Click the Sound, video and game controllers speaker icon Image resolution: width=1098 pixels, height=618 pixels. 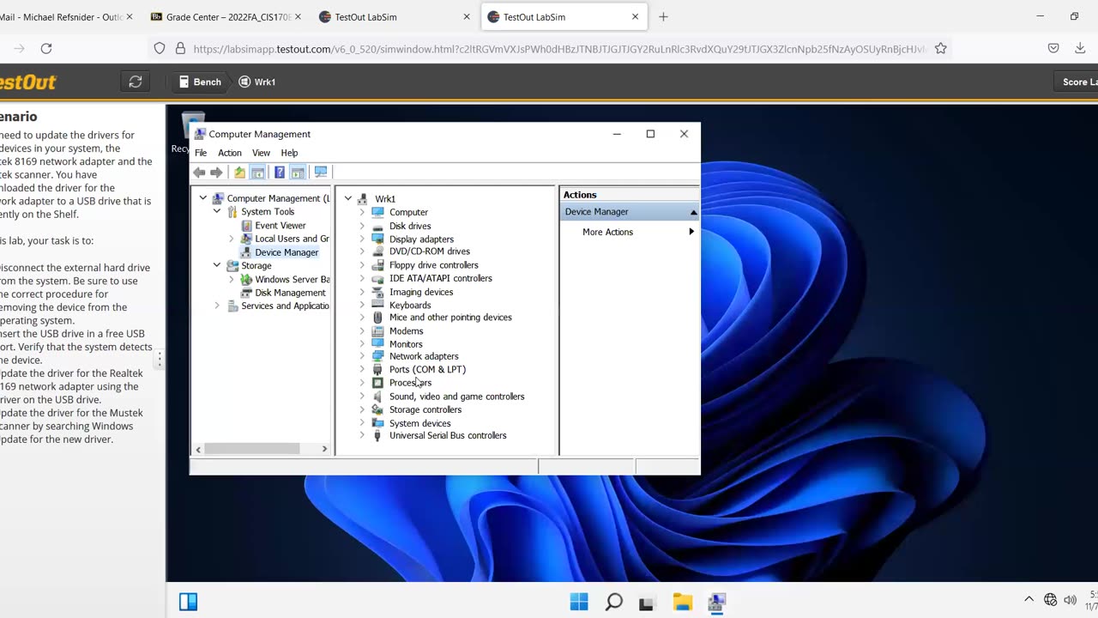click(x=377, y=397)
